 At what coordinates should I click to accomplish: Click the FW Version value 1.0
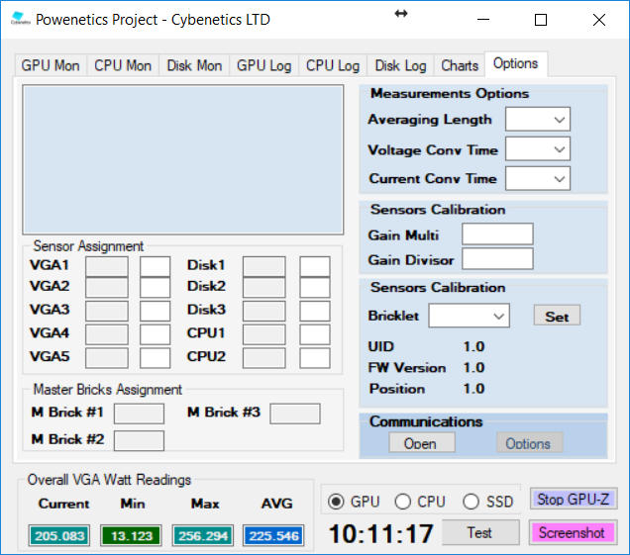pos(474,368)
